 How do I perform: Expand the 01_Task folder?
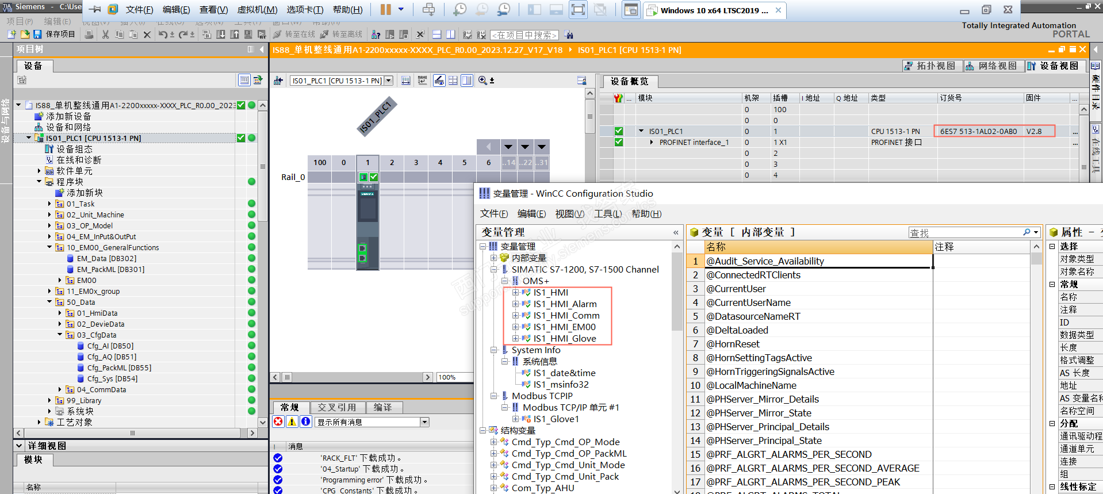click(49, 204)
